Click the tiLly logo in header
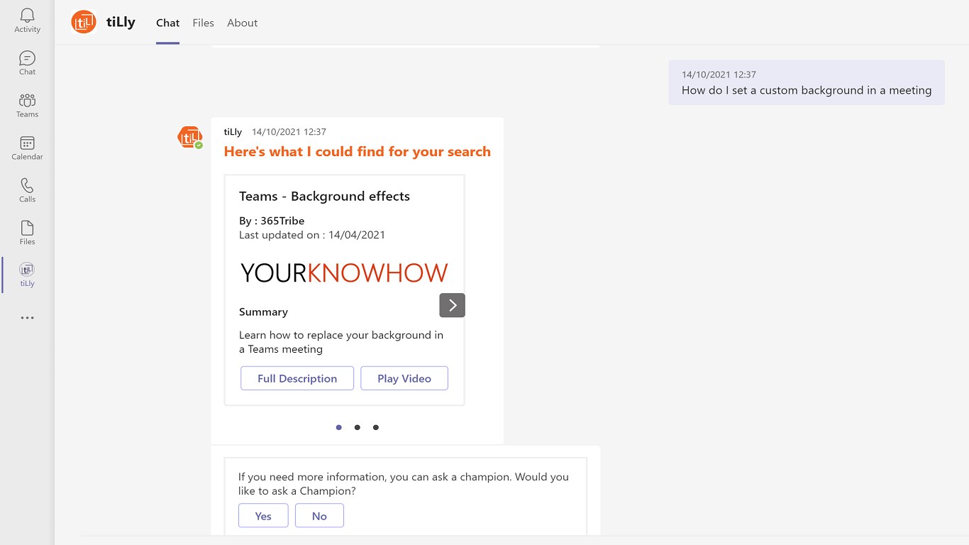This screenshot has width=969, height=545. 84,22
